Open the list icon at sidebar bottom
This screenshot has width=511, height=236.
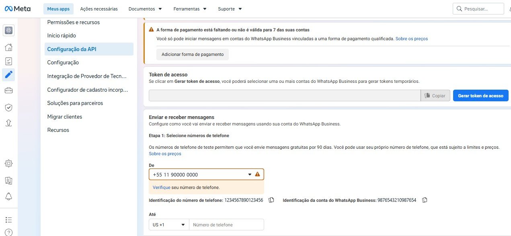(x=8, y=220)
